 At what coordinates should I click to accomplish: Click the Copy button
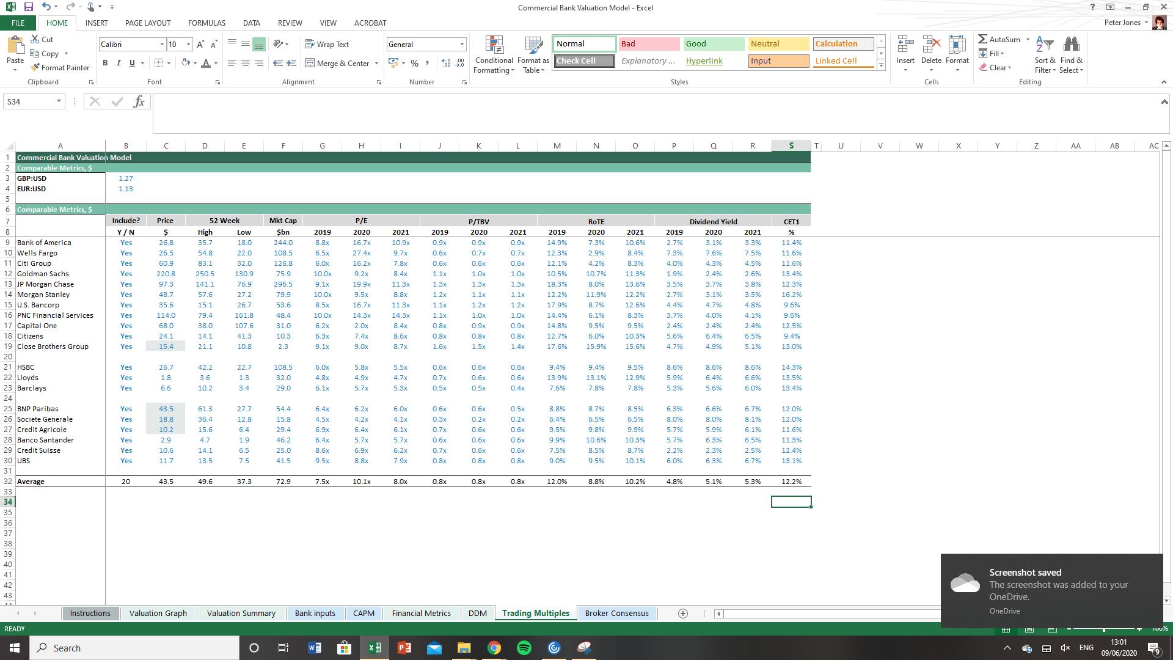[x=45, y=53]
